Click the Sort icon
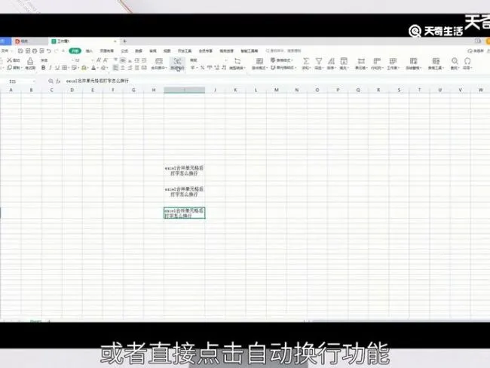The height and width of the screenshot is (368, 490). coord(331,61)
